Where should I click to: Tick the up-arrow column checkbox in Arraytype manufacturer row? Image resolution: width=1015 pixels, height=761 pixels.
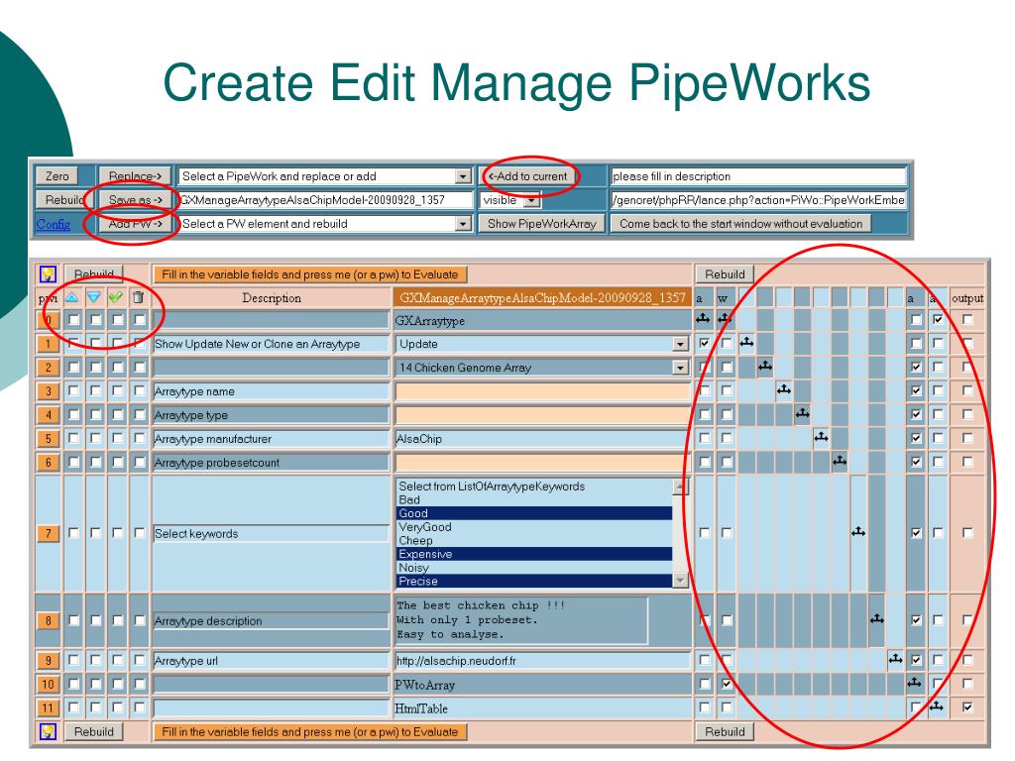tap(73, 438)
